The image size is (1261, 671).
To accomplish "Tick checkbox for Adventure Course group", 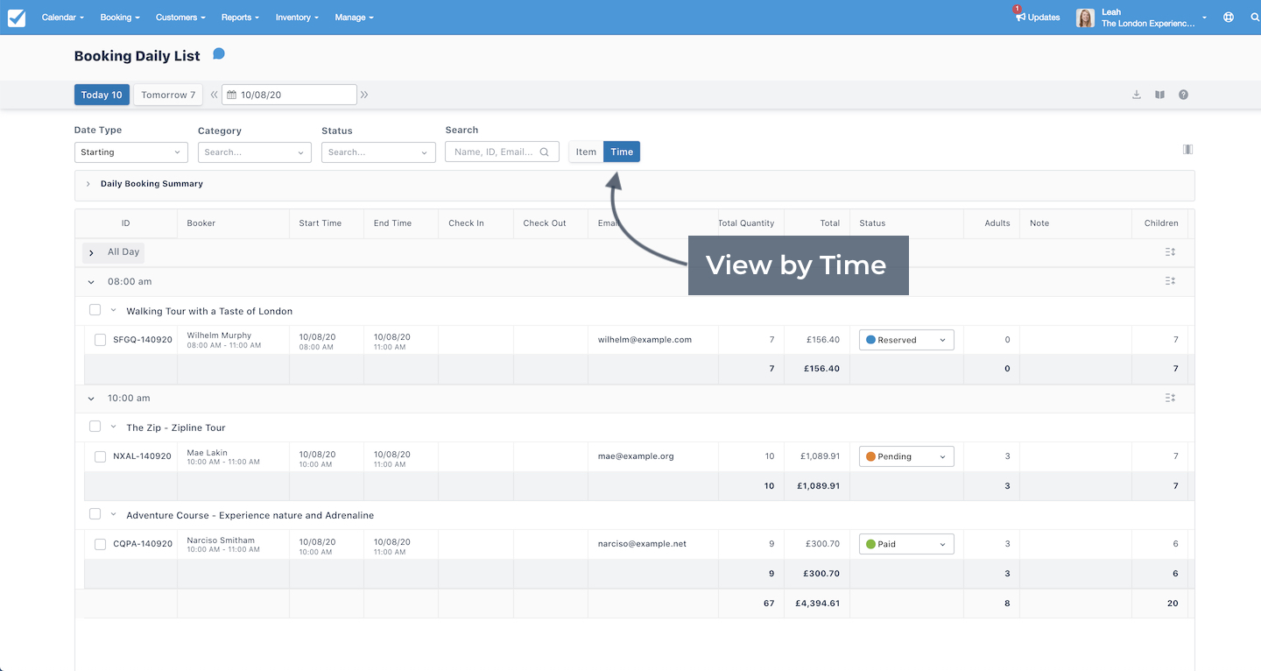I will (x=95, y=514).
